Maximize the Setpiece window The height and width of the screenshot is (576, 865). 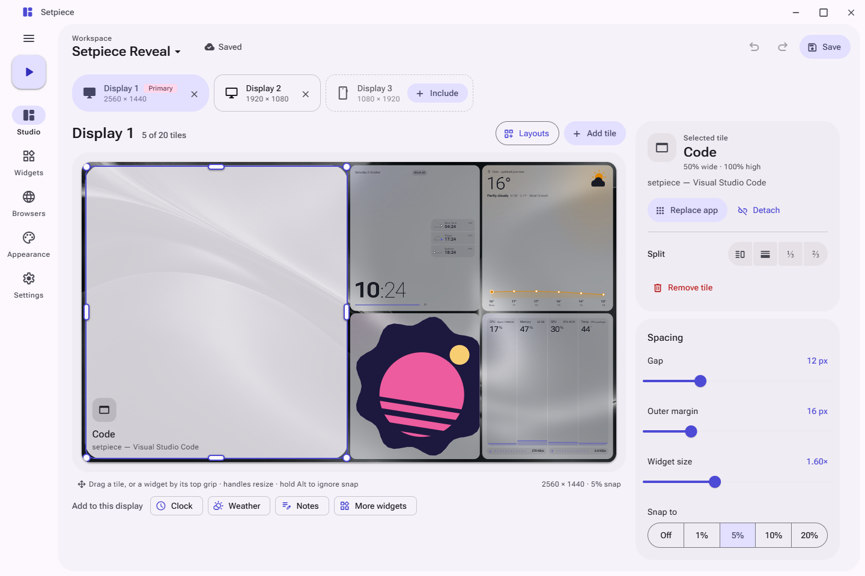point(824,12)
